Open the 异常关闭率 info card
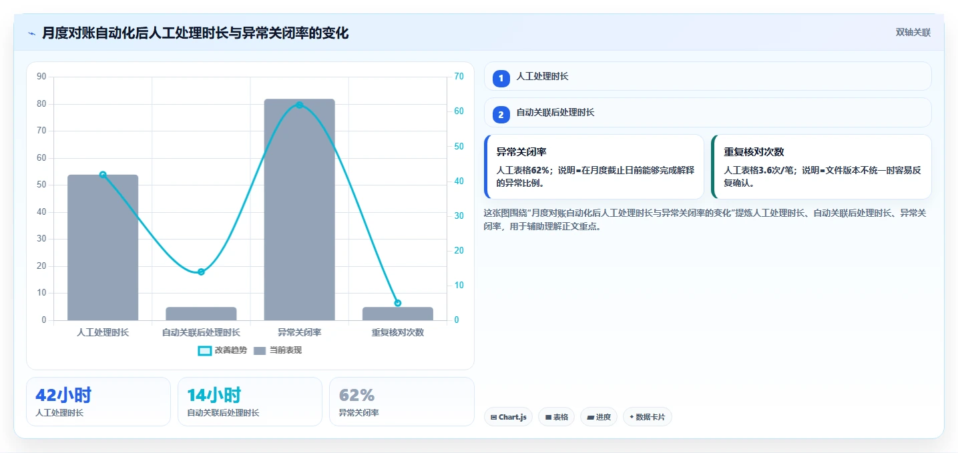This screenshot has height=453, width=958. pyautogui.click(x=593, y=167)
